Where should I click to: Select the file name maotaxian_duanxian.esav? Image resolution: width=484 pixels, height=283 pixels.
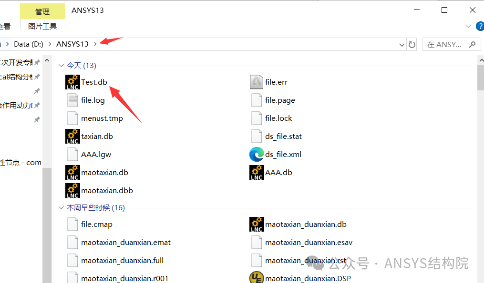tap(309, 243)
